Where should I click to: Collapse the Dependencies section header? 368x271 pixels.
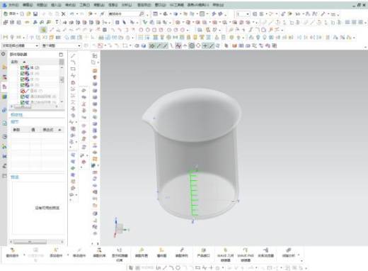point(16,115)
